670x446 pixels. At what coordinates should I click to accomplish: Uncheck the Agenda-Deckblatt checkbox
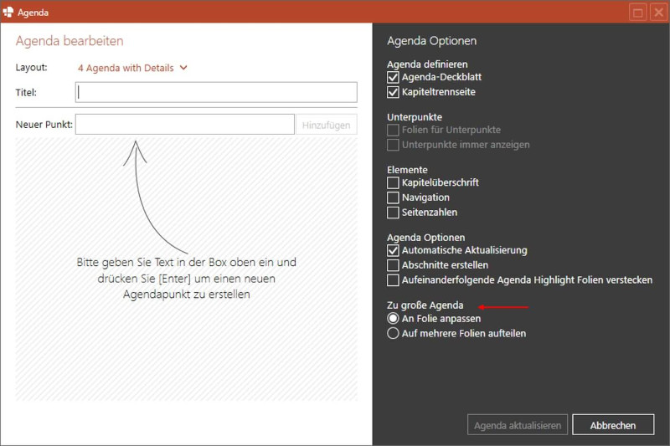pos(394,77)
